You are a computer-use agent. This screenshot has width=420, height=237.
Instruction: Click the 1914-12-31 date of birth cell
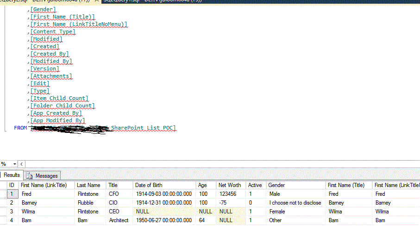point(164,203)
